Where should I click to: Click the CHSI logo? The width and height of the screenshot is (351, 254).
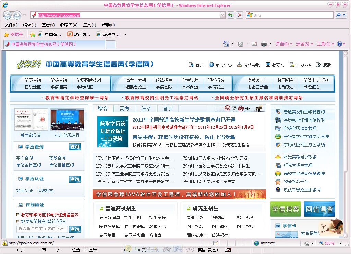[x=29, y=64]
